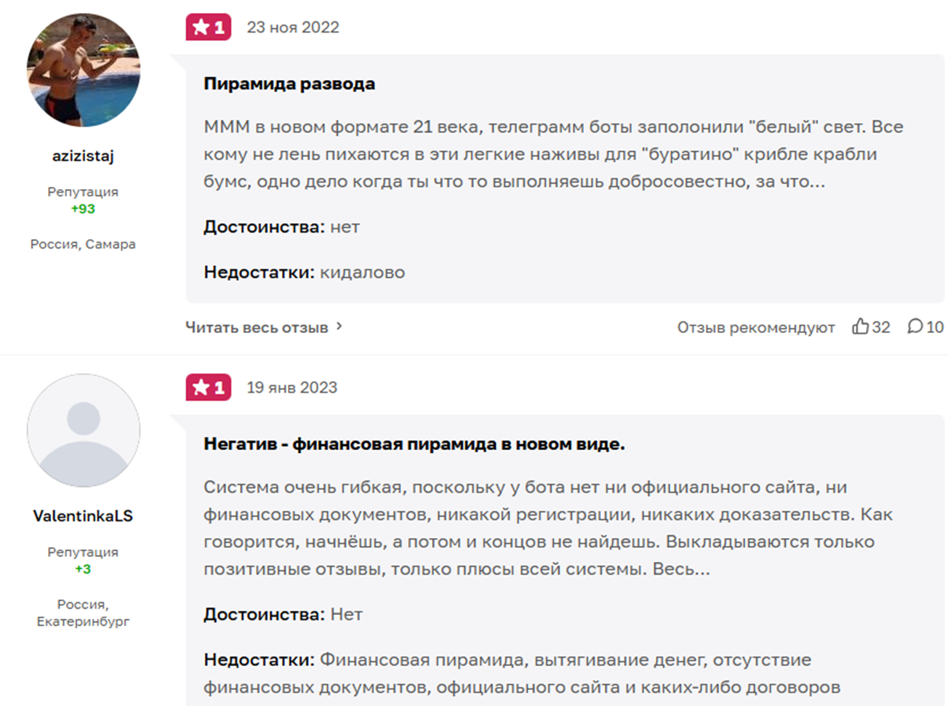This screenshot has height=706, width=948.
Task: Click the reputation score +93
Action: (83, 209)
